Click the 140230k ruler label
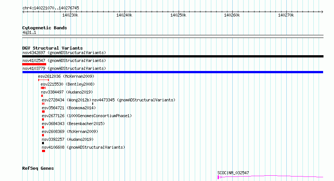This screenshot has height=181, width=334. pyautogui.click(x=70, y=15)
